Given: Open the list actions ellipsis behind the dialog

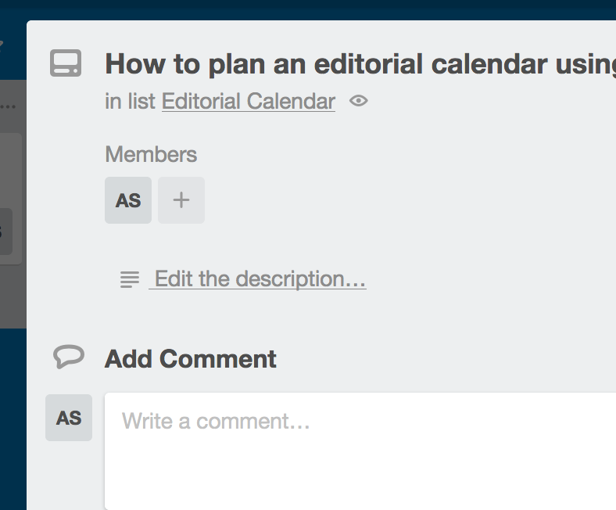Looking at the screenshot, I should [x=9, y=105].
